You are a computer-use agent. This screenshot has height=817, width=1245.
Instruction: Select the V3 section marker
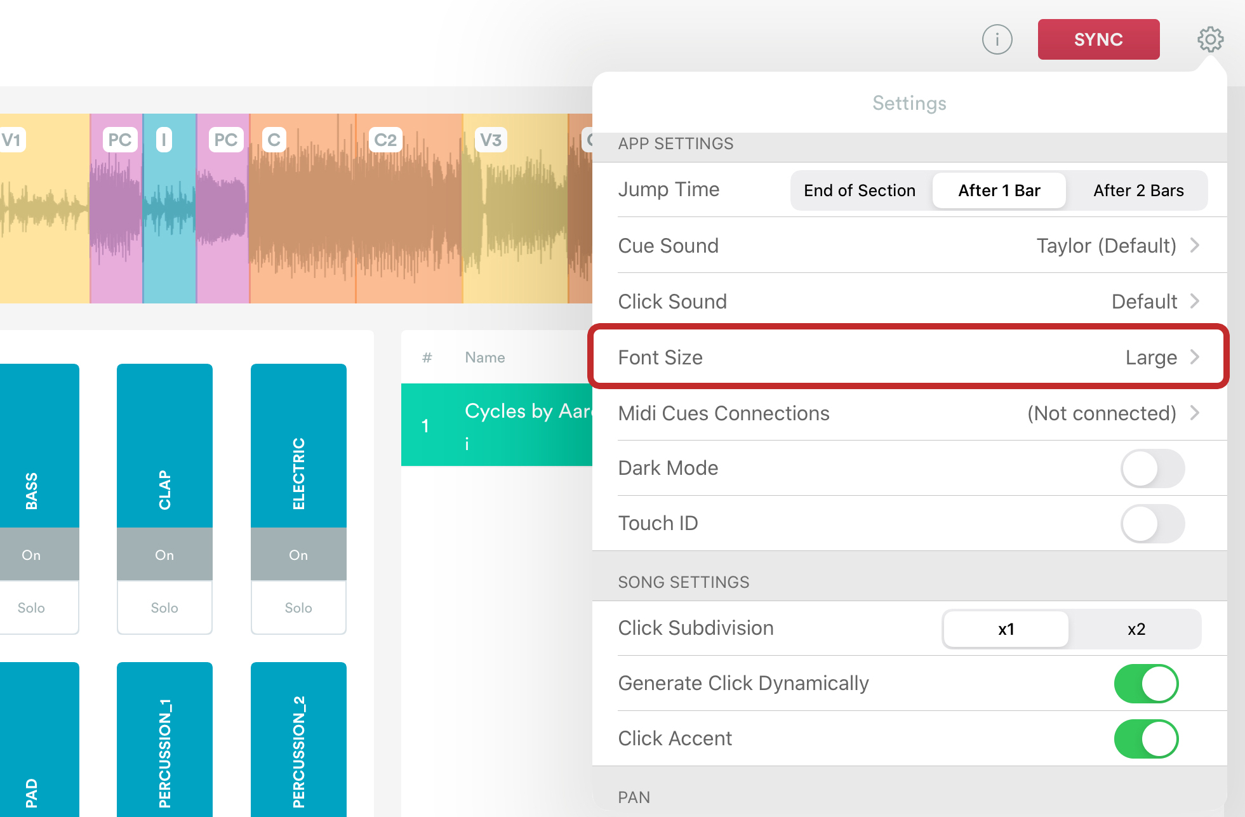tap(491, 140)
